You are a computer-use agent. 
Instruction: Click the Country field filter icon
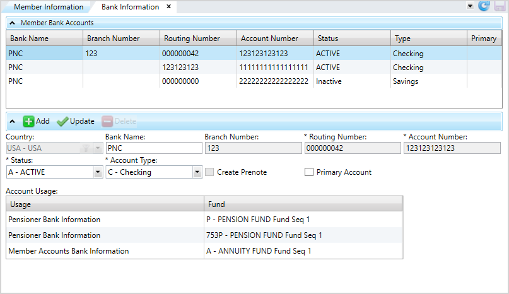tap(83, 148)
